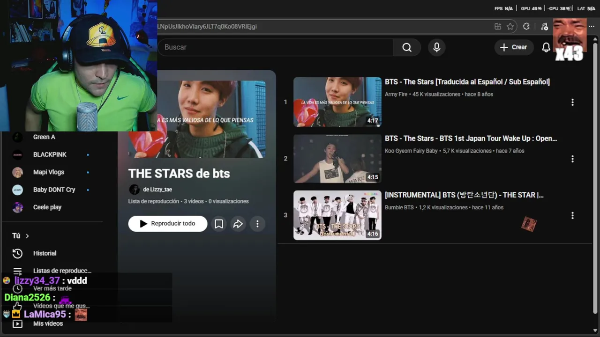Image resolution: width=600 pixels, height=337 pixels.
Task: Click the THE STARS de bts title
Action: tap(179, 174)
